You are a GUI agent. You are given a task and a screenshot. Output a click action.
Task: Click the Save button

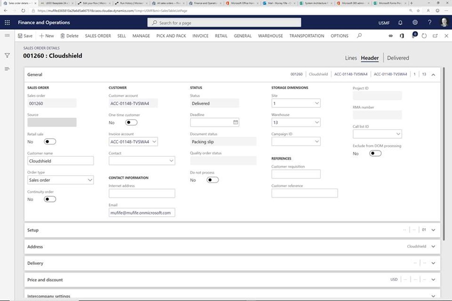click(x=25, y=36)
